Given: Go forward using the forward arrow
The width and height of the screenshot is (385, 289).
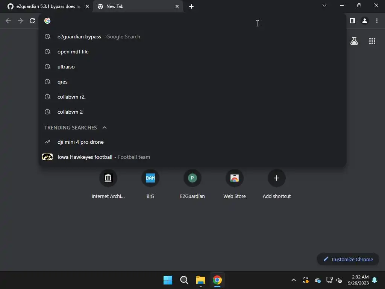Looking at the screenshot, I should click(x=20, y=21).
